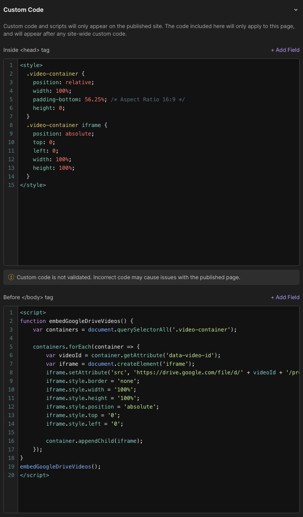This screenshot has height=517, width=303.
Task: Click the 'left: 0;' CSS line
Action: point(46,151)
